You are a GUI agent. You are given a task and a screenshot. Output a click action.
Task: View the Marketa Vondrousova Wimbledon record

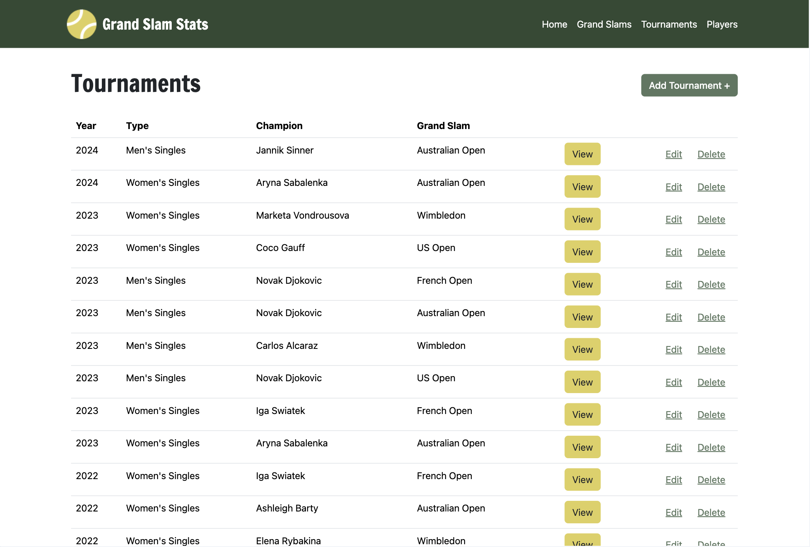click(582, 219)
